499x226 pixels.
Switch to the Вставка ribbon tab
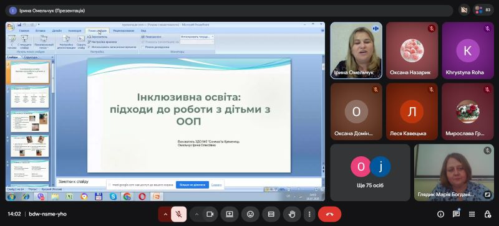41,31
